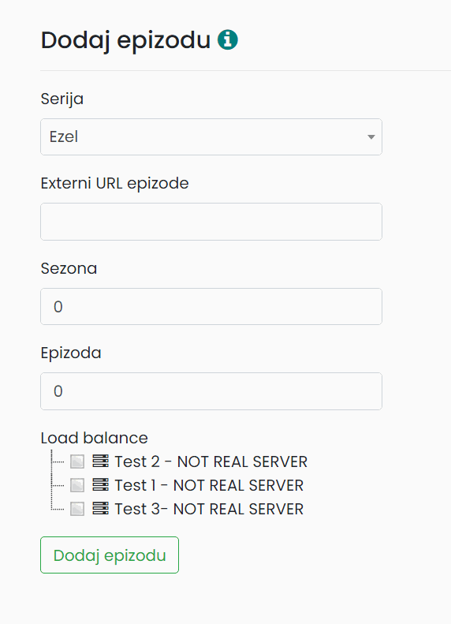Click the server icon for Test 2

click(100, 461)
